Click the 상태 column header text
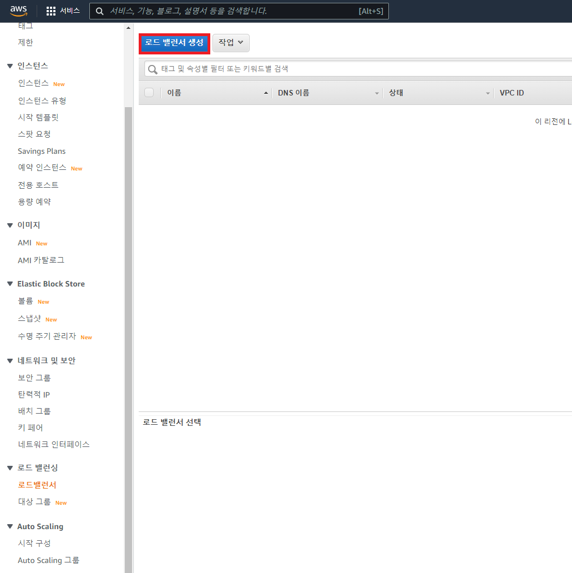Viewport: 572px width, 573px height. click(396, 93)
